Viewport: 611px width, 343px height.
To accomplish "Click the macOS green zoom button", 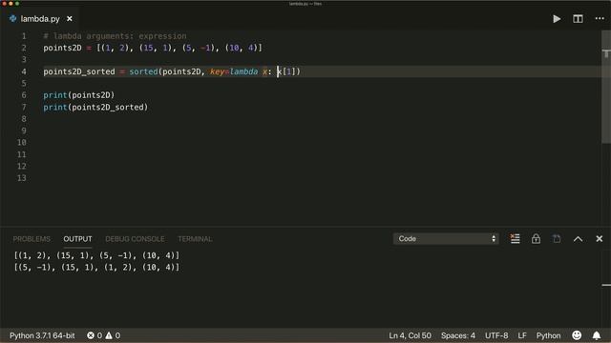I will [x=17, y=4].
